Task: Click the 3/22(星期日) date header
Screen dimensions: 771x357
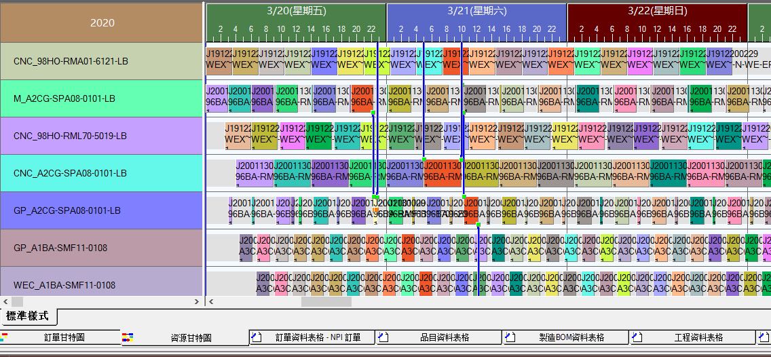Action: (657, 11)
